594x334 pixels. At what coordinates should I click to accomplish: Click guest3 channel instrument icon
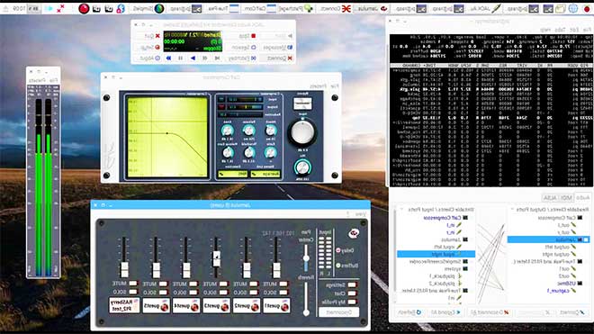tap(225, 307)
